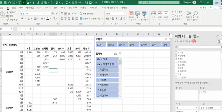Check the 업체명 field checkbox
Viewport: 222px width, 112px height.
(176, 68)
